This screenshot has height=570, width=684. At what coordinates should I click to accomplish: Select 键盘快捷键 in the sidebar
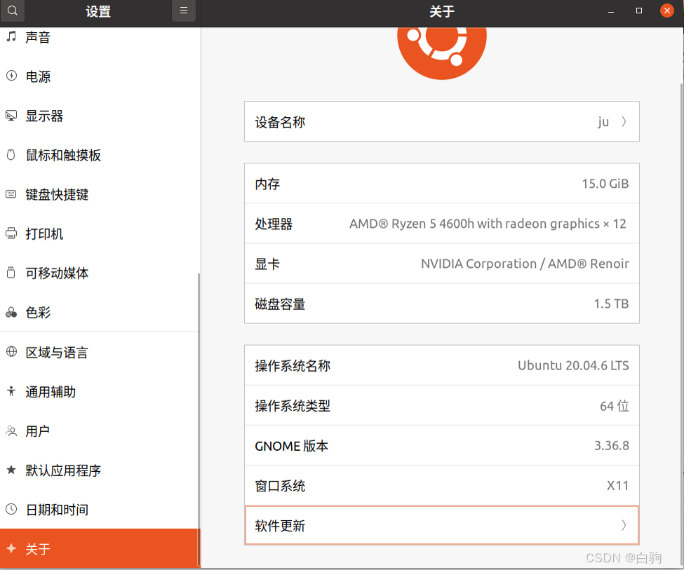(x=100, y=194)
